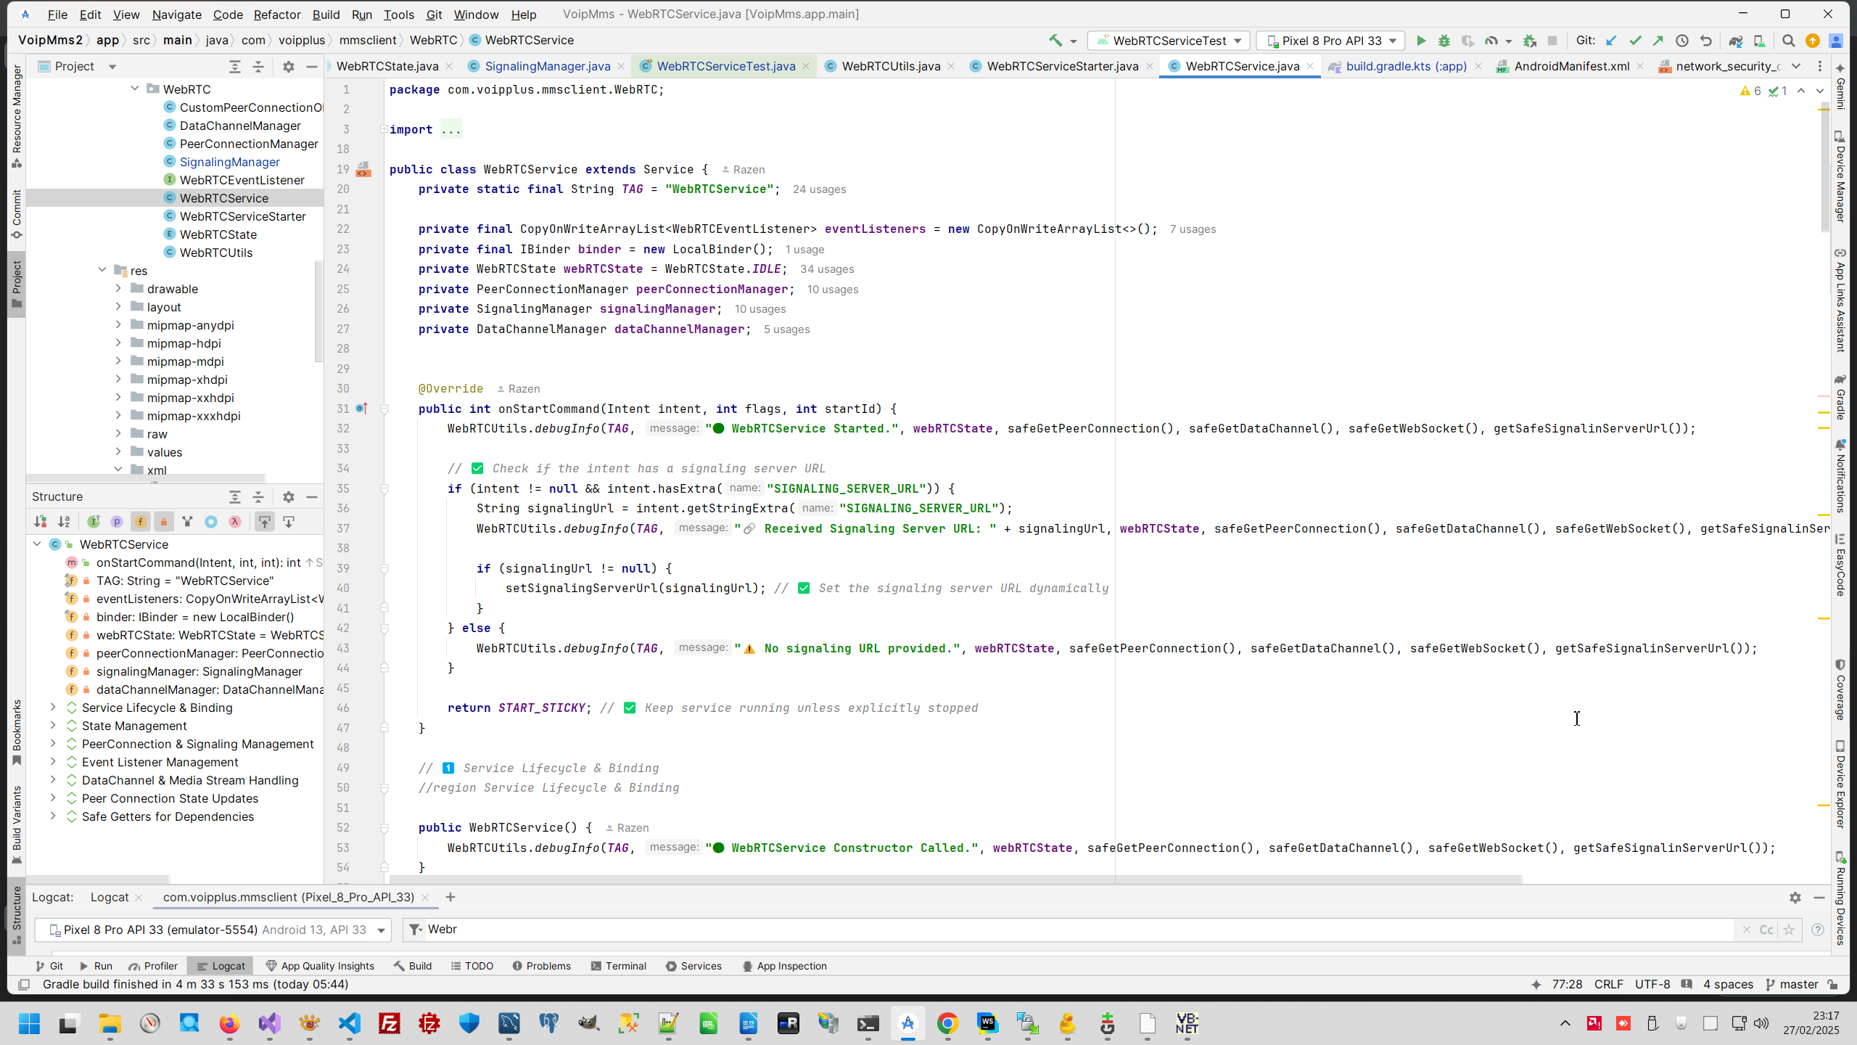
Task: Open the Pixel 8 Pro API 33 device dropdown
Action: [1330, 41]
